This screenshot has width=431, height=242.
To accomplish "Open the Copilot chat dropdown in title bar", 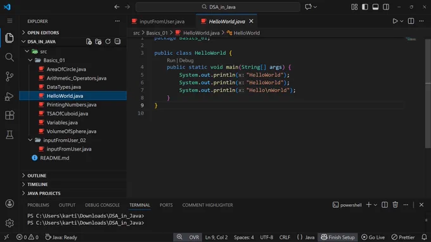I will click(315, 7).
